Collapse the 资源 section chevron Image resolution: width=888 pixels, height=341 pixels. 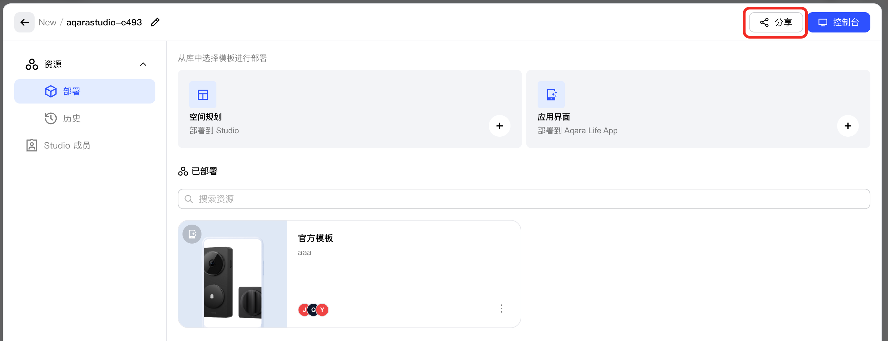pos(143,64)
